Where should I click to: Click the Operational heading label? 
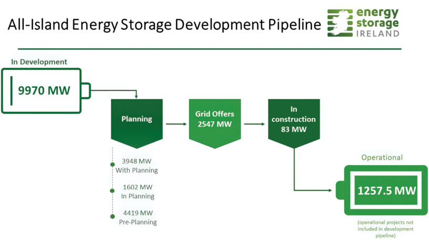click(382, 157)
